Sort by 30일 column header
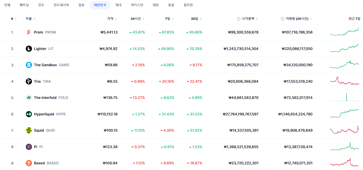This screenshot has height=170, width=363. [196, 19]
